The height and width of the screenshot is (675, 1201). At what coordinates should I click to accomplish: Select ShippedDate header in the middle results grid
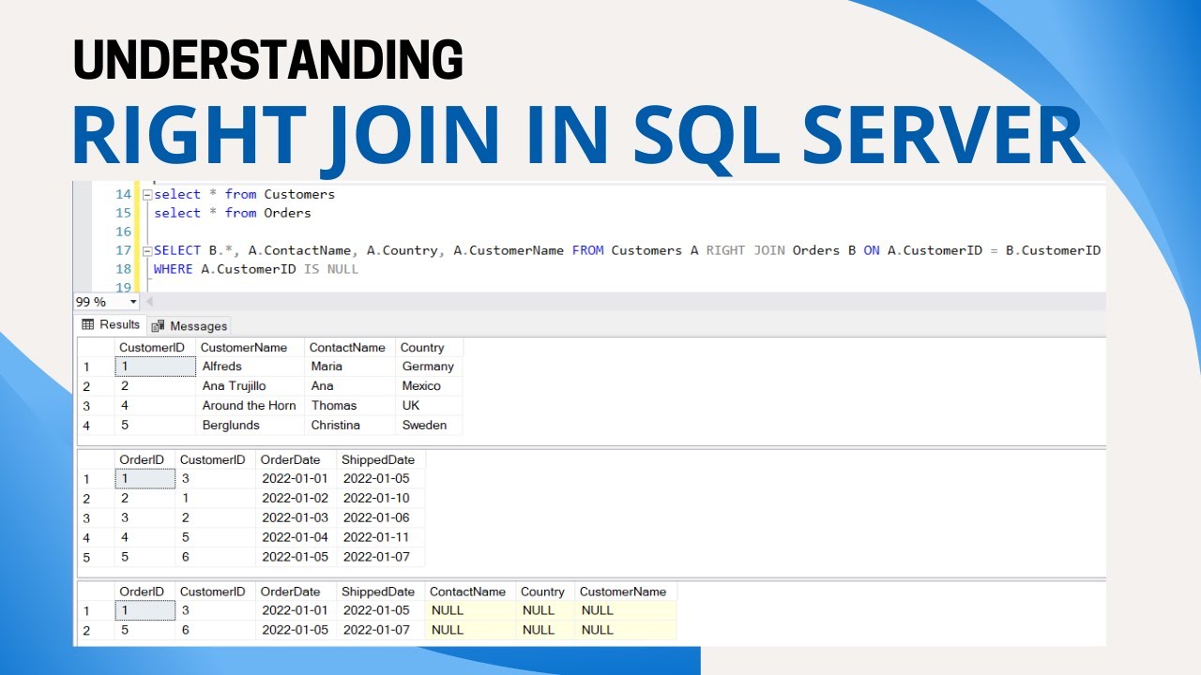point(381,459)
